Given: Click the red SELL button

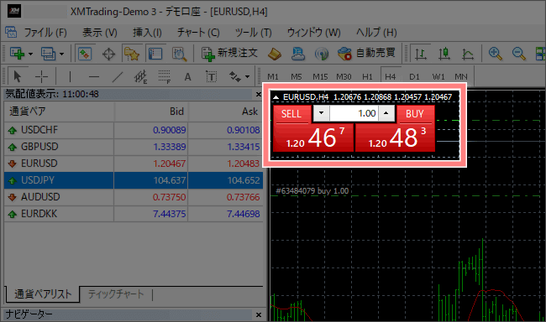Looking at the screenshot, I should point(291,114).
